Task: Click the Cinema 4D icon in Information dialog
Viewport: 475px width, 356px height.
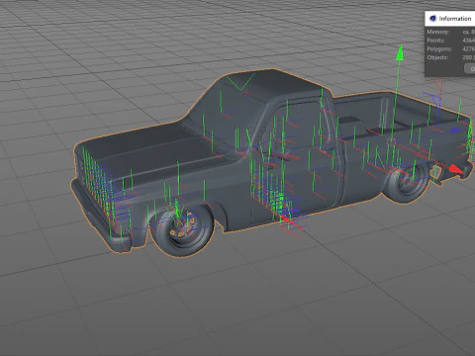Action: tap(432, 19)
